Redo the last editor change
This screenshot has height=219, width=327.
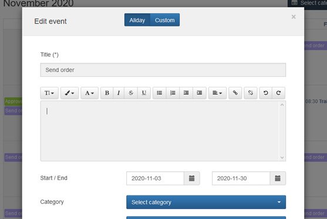pos(278,93)
